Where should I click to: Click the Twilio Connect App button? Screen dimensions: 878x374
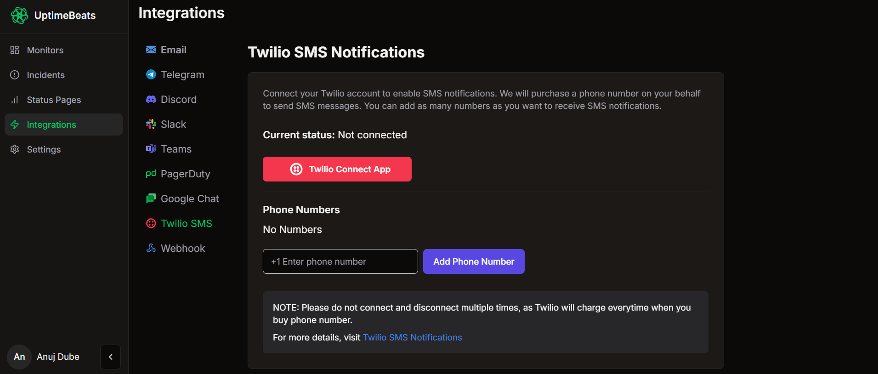(337, 169)
